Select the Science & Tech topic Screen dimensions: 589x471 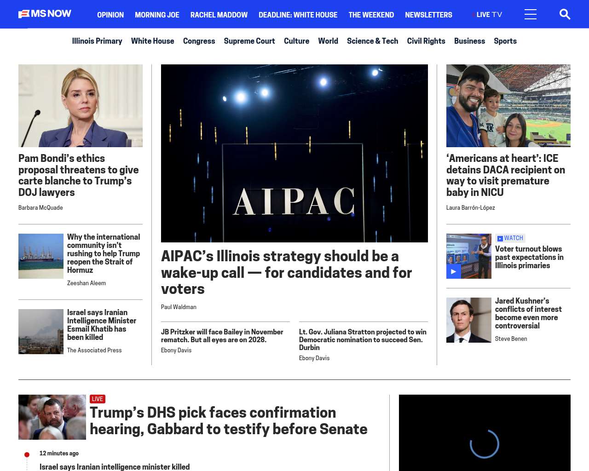372,41
